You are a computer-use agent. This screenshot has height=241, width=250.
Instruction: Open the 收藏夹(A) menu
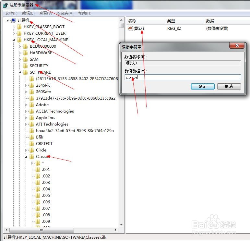coord(65,13)
